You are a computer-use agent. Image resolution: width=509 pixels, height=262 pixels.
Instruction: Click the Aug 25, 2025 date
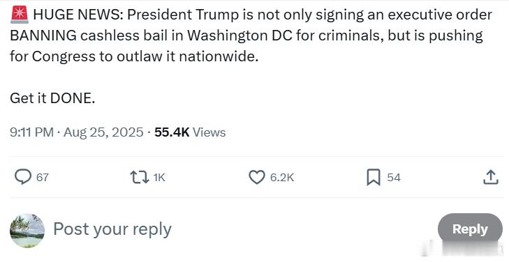point(103,132)
